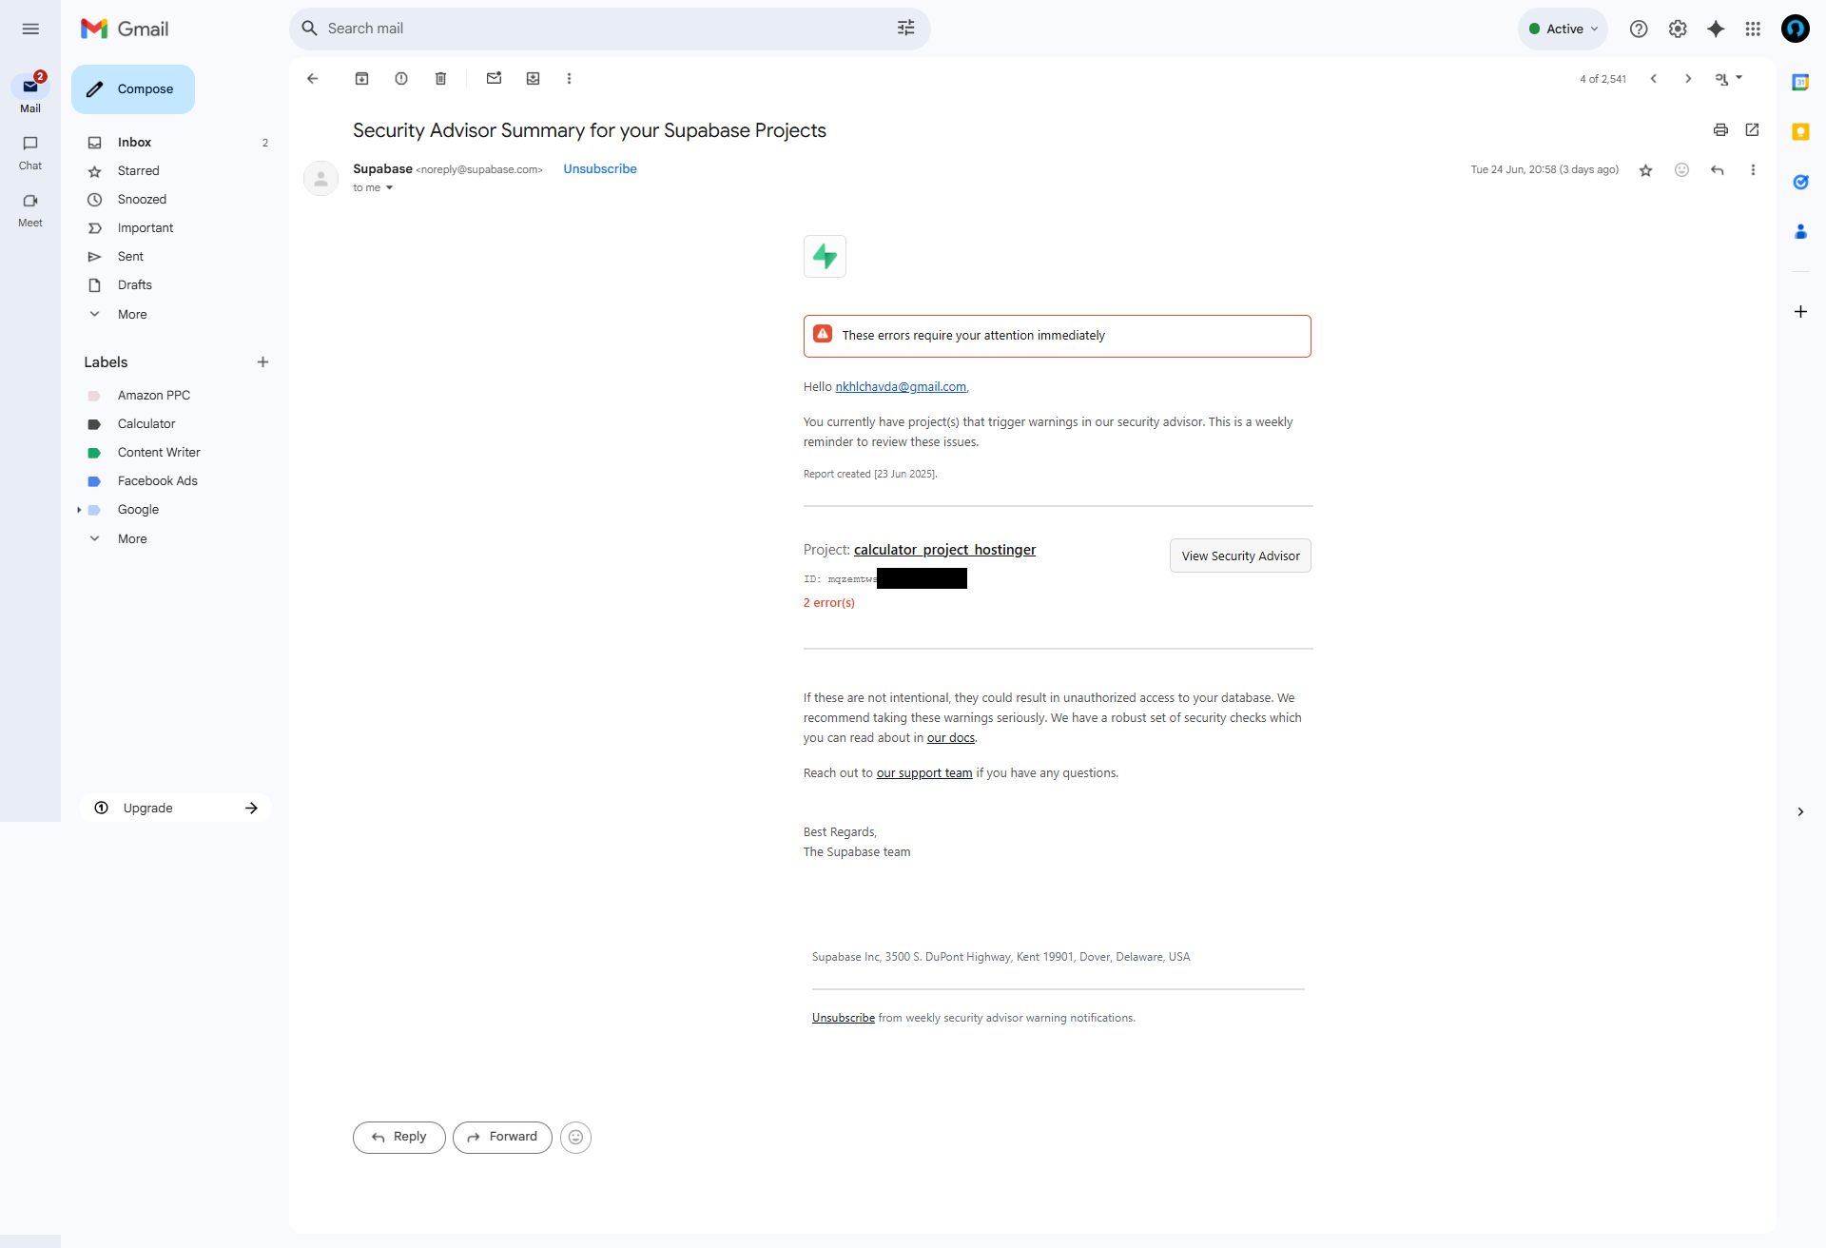
Task: Archive this email using toolbar icon
Action: click(361, 79)
